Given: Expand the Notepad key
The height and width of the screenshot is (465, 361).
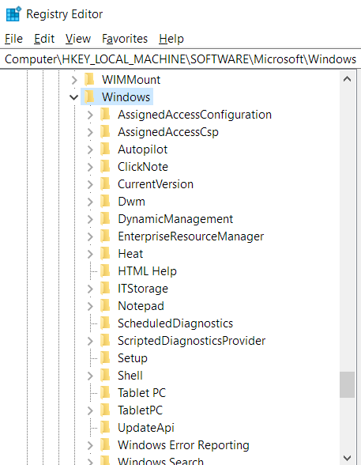Looking at the screenshot, I should [x=90, y=306].
